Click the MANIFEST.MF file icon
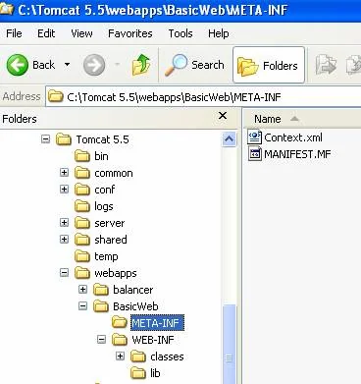Viewport: 361px width, 384px height. 255,154
